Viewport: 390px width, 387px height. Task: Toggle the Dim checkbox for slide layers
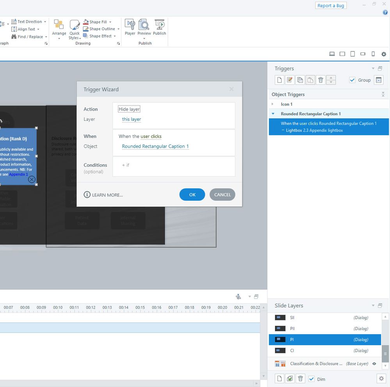coord(312,379)
